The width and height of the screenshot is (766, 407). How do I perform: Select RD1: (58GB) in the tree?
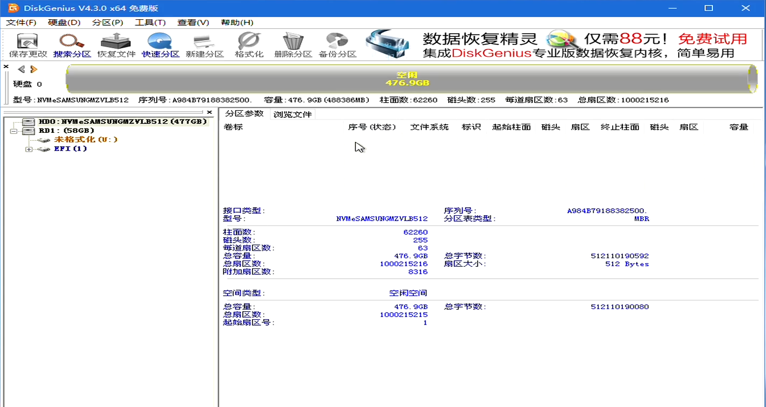(66, 131)
